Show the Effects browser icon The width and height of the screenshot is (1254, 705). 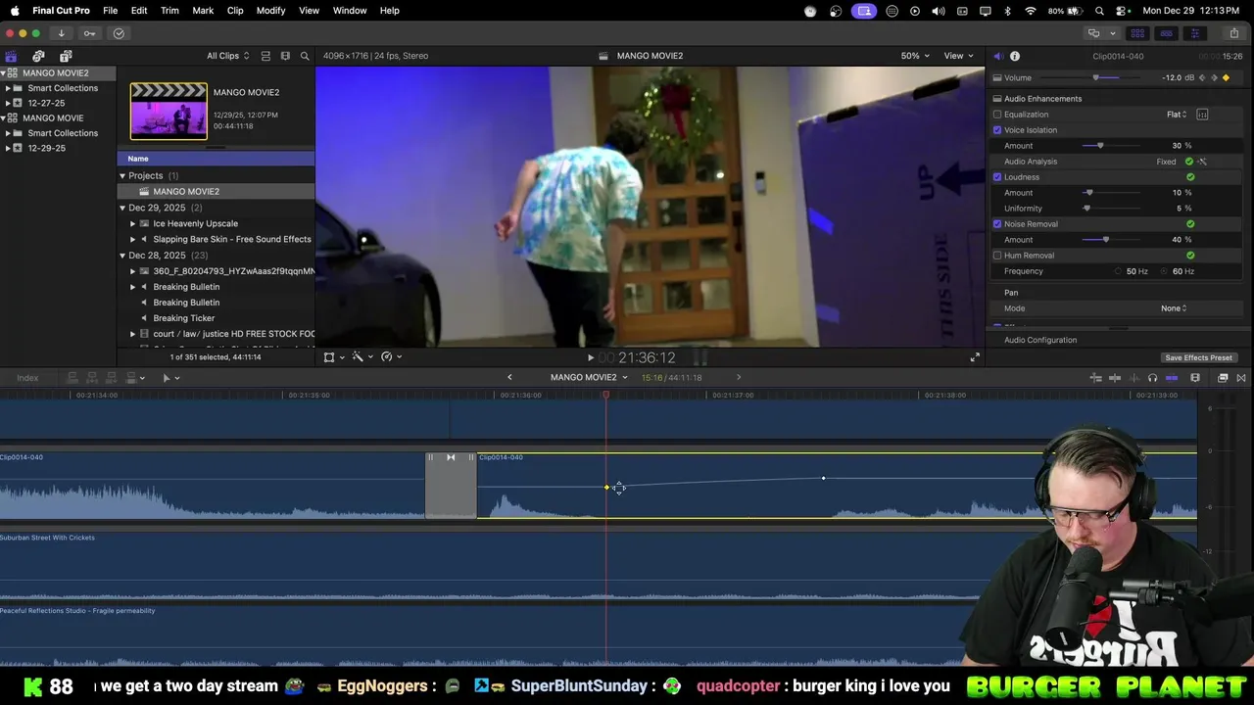1223,378
